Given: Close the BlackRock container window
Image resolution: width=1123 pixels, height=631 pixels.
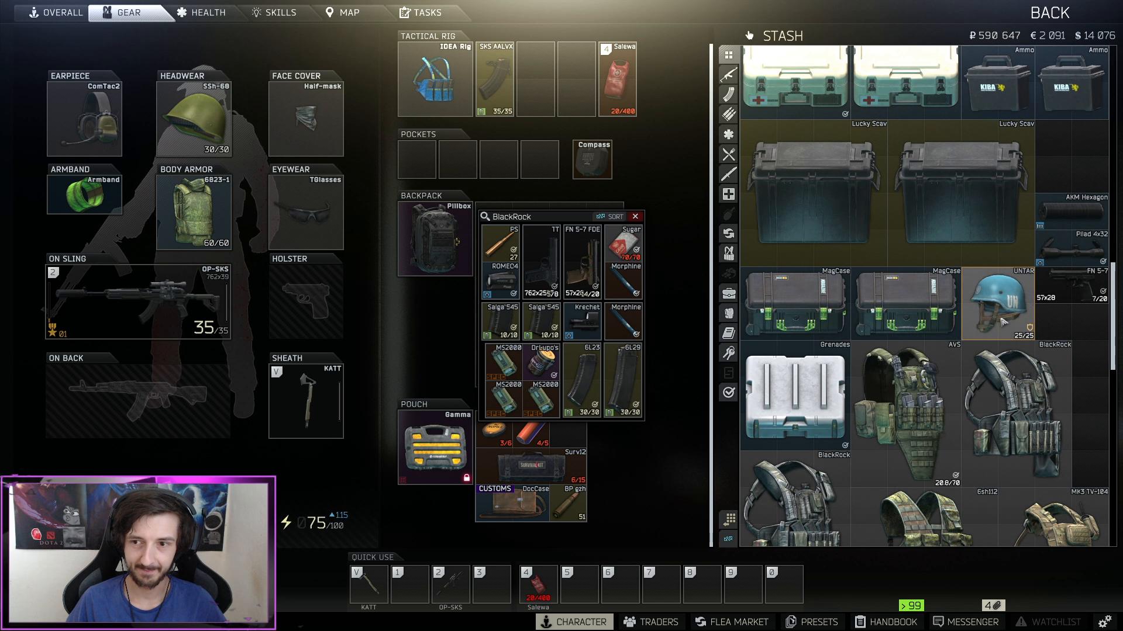Looking at the screenshot, I should pos(635,216).
